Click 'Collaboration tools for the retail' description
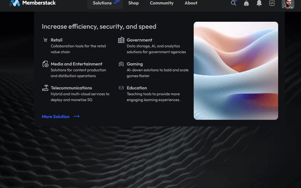This screenshot has width=301, height=188. pos(78,46)
